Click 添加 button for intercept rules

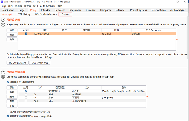pos(12,87)
